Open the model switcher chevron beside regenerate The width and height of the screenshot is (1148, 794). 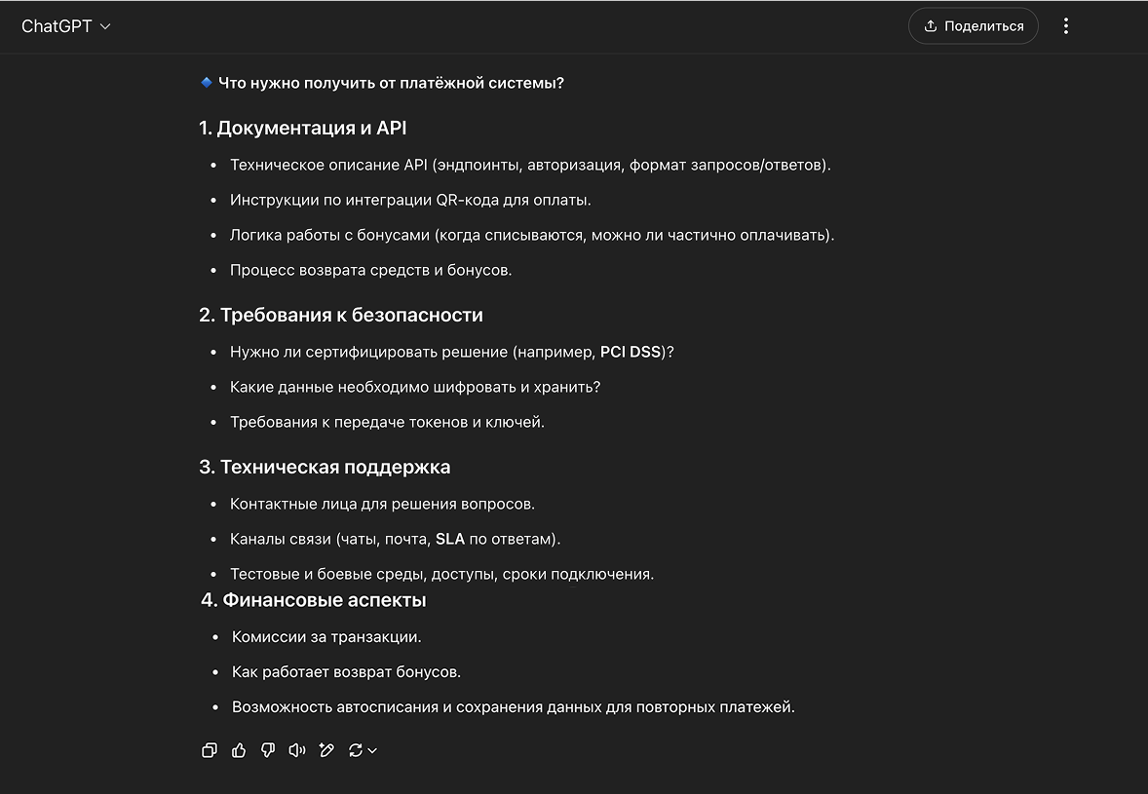coord(372,752)
